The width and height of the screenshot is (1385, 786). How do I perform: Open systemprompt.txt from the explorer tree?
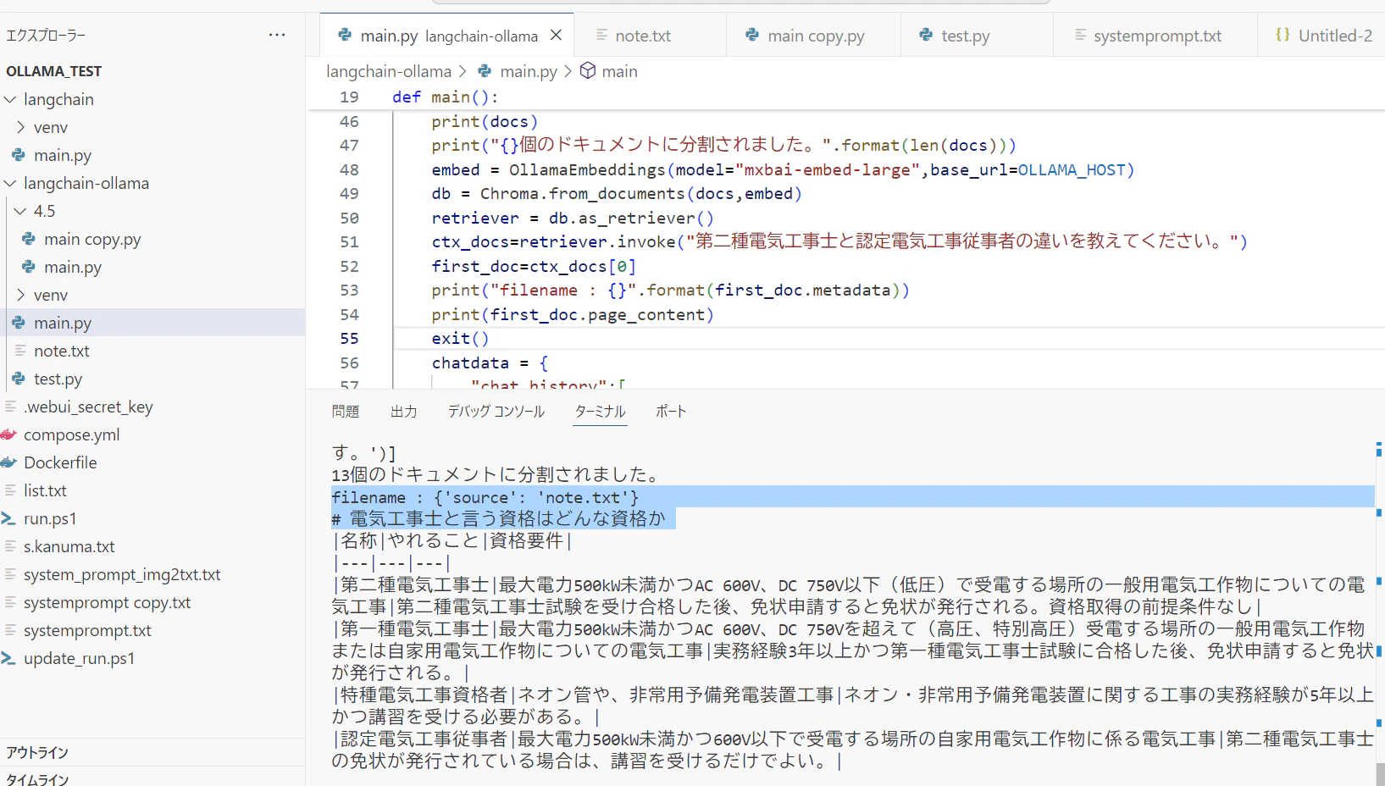[x=87, y=630]
